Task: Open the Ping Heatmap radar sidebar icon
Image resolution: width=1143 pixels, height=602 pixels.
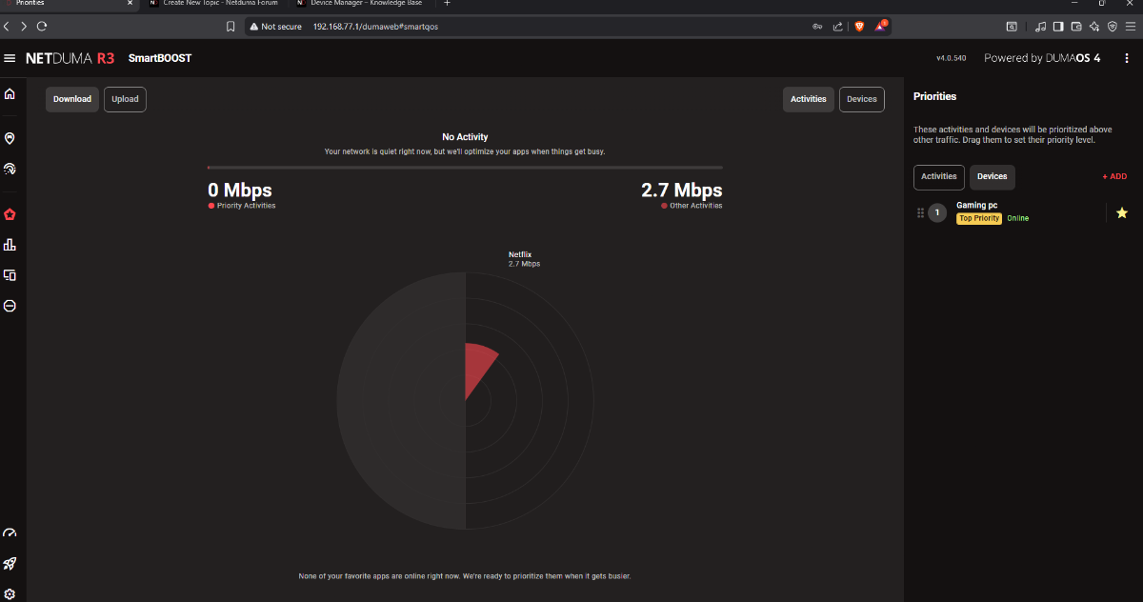Action: coord(10,169)
